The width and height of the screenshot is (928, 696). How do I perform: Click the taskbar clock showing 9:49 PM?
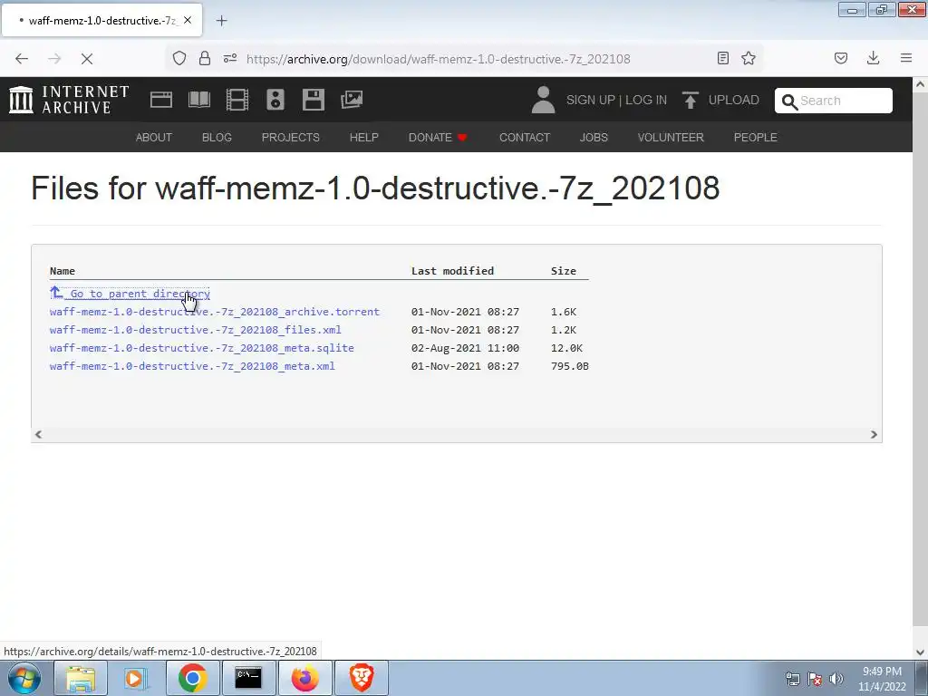pyautogui.click(x=882, y=679)
